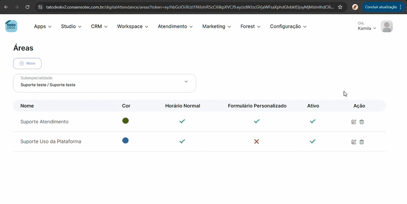Open the Atendimento menu
Screen dimensions: 407x204
[175, 26]
